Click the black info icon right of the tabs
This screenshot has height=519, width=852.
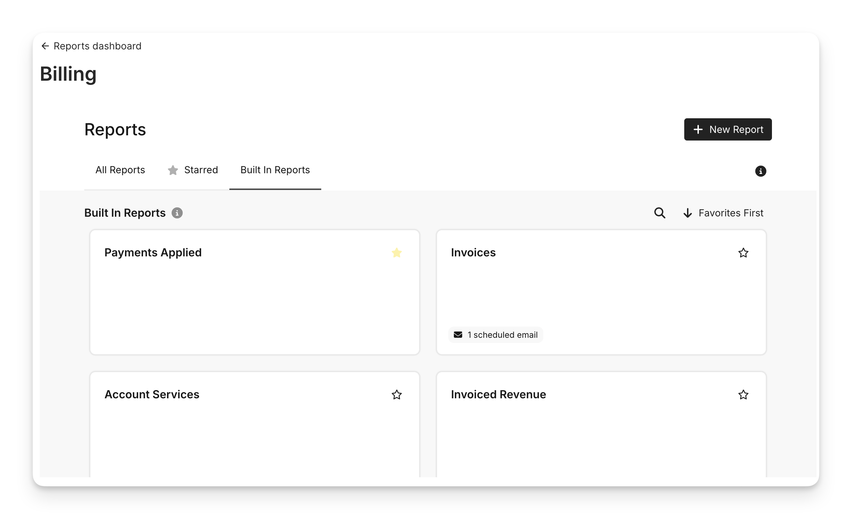(x=760, y=171)
